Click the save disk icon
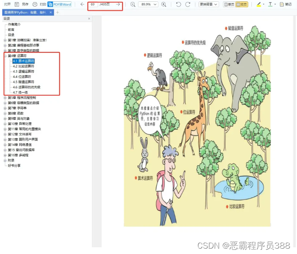This screenshot has height=254, width=297. tap(17, 4)
